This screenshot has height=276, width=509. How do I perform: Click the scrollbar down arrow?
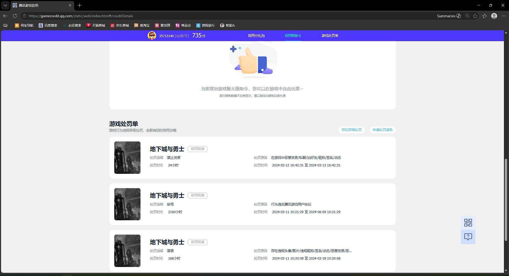click(506, 270)
